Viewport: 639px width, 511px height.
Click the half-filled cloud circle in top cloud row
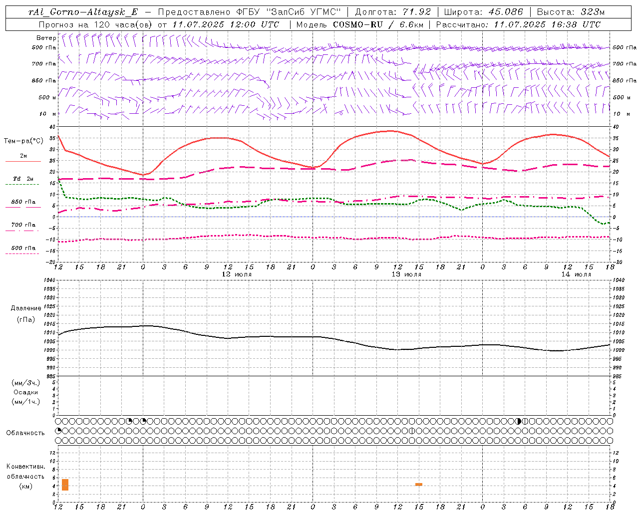[x=519, y=421]
